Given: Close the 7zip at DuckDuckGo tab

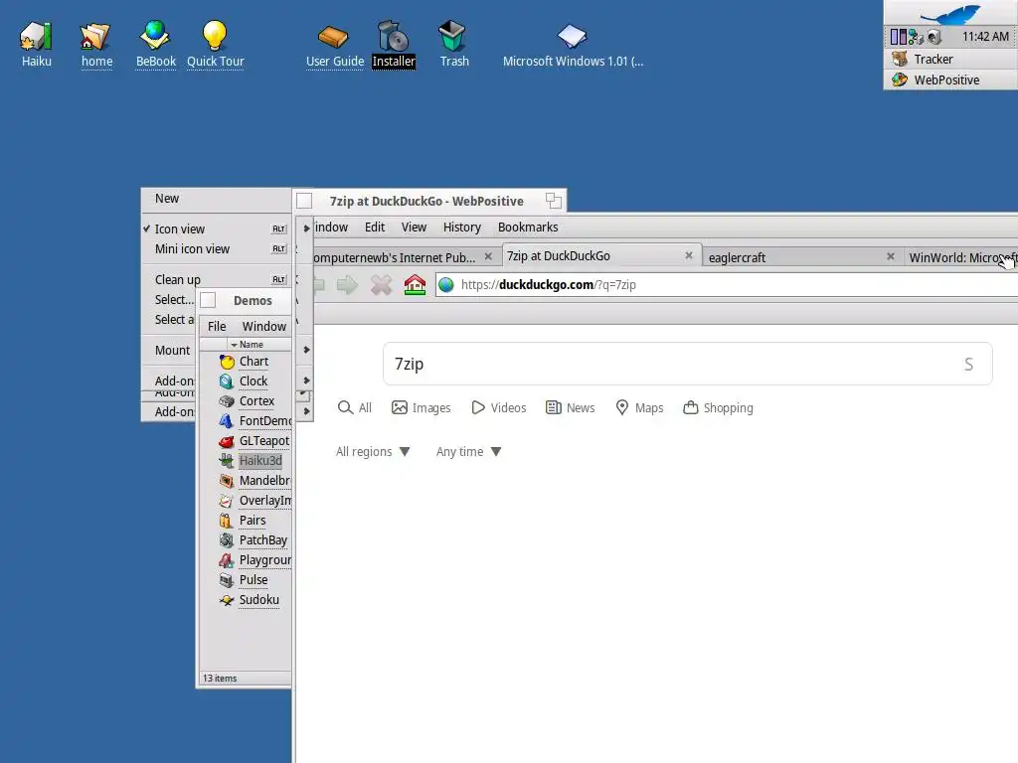Looking at the screenshot, I should [x=689, y=255].
